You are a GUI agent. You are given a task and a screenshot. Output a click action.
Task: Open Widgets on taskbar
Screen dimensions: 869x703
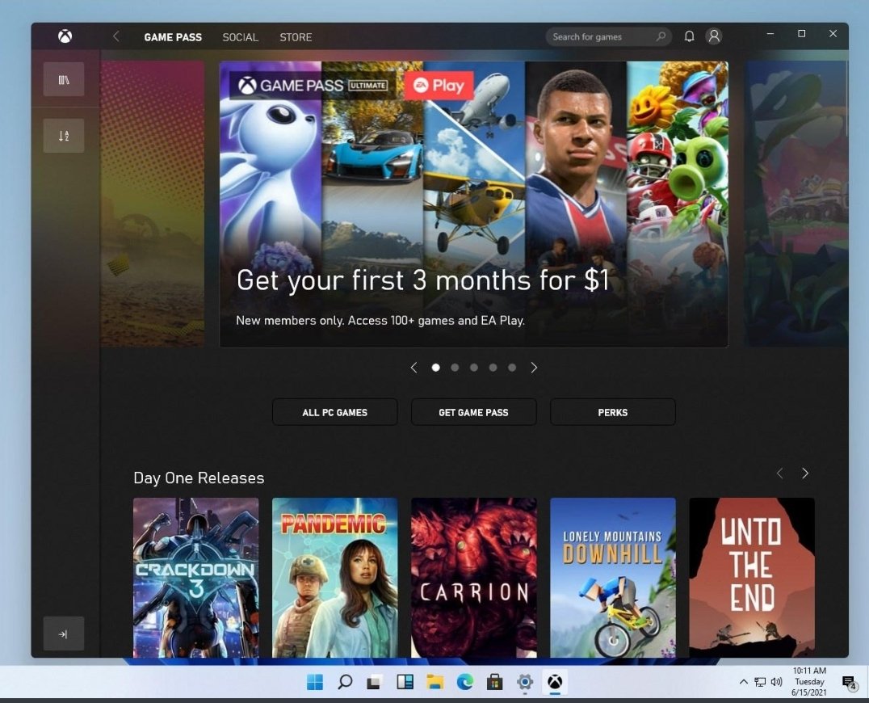[x=405, y=682]
